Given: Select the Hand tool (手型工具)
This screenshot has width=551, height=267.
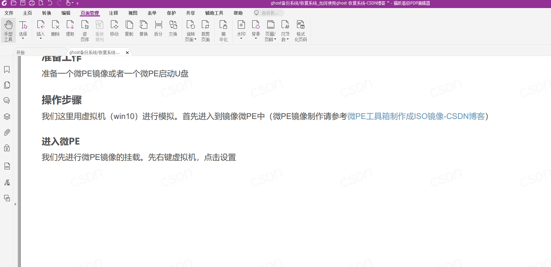Looking at the screenshot, I should click(8, 31).
